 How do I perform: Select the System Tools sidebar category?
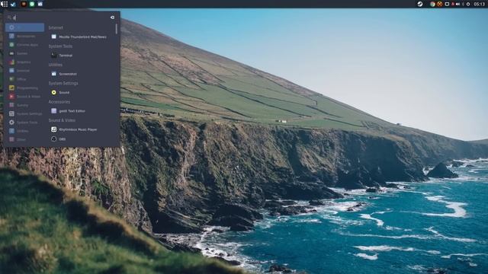(24, 123)
